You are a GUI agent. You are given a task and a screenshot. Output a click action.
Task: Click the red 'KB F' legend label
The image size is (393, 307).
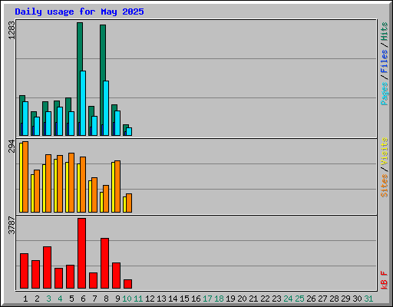coord(385,280)
